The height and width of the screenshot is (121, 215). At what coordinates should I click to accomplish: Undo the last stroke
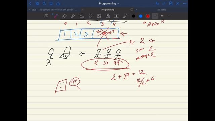pos(157,4)
